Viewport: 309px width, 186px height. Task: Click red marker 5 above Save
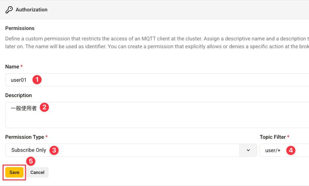(30, 161)
